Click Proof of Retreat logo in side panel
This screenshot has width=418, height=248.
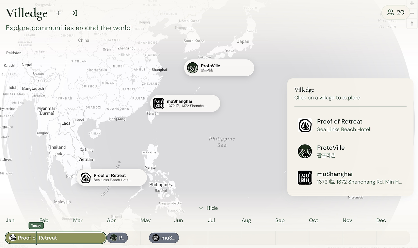tap(305, 125)
